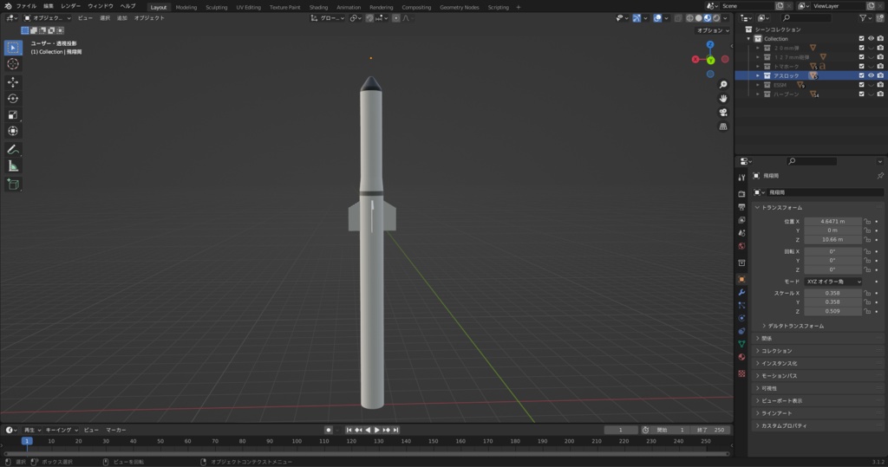Select the Transform tool
Screen dimensions: 888x467
point(13,131)
